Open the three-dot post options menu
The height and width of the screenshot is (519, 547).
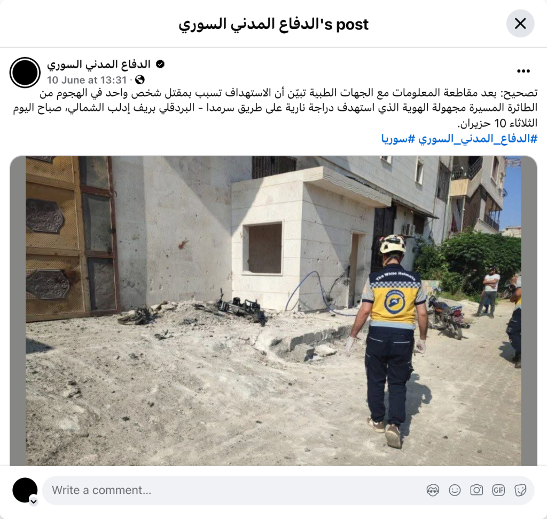[x=523, y=71]
